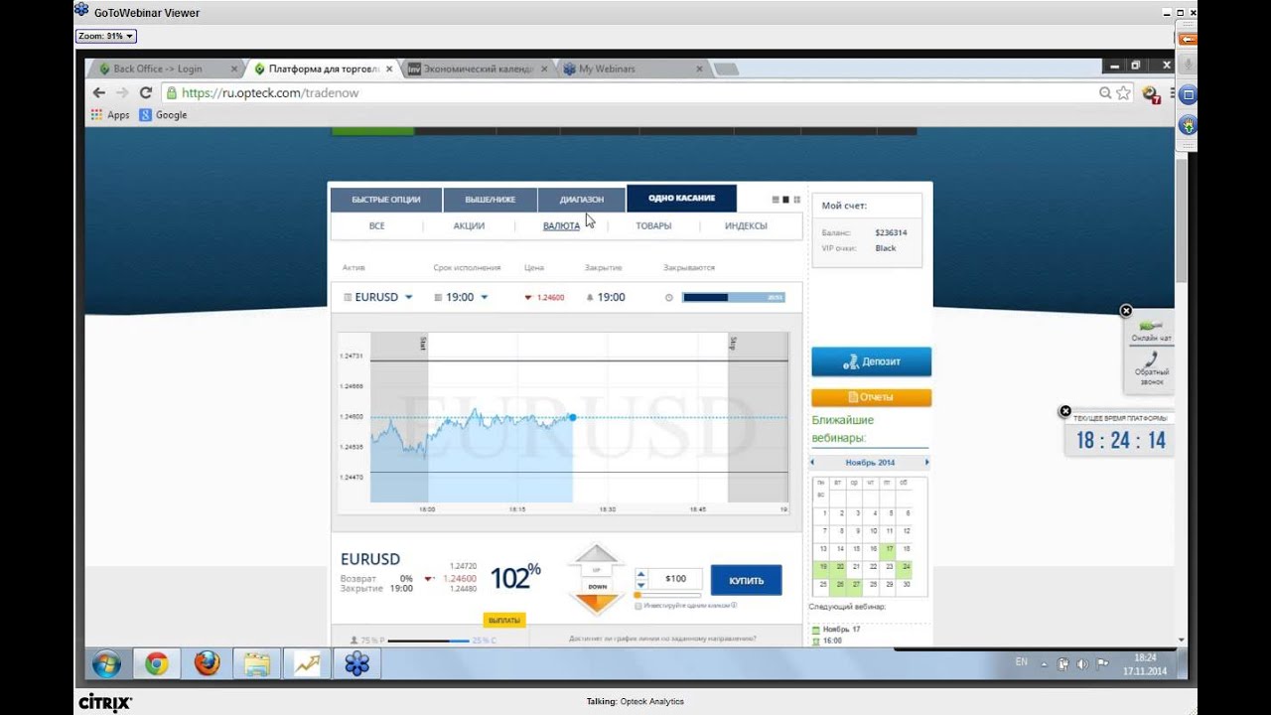Select day 17 in webinar calendar
1271x715 pixels.
890,549
